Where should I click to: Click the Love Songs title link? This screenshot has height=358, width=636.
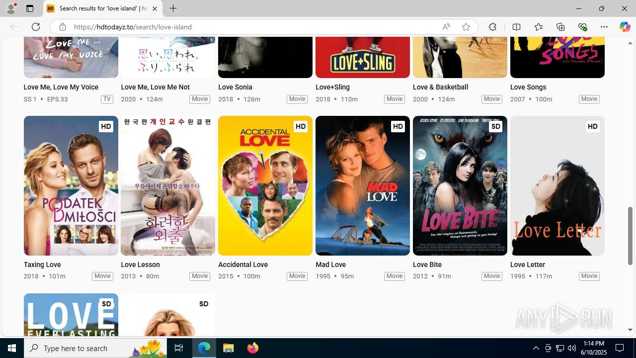pos(528,87)
